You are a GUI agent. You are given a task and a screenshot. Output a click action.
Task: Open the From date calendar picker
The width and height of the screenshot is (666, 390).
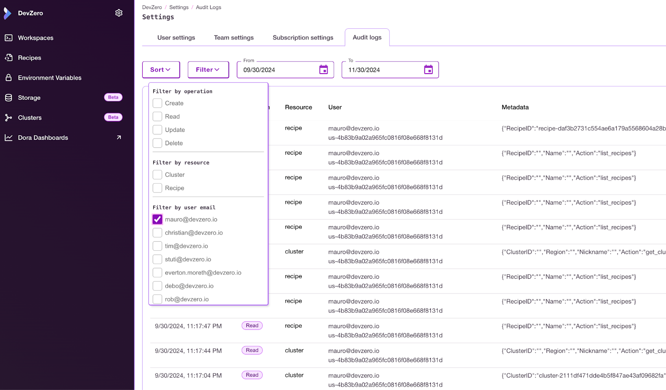click(323, 69)
